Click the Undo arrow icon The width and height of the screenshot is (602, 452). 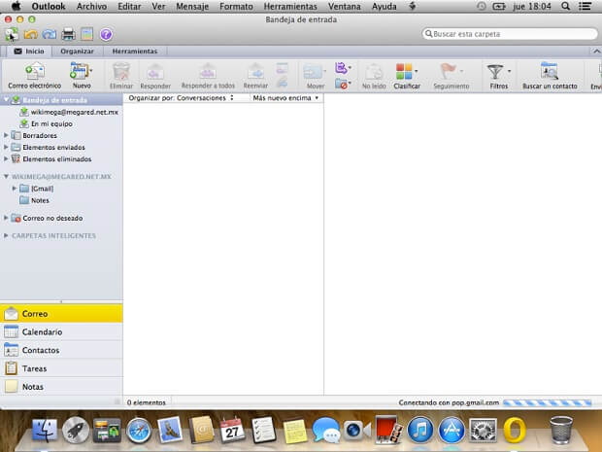(31, 34)
